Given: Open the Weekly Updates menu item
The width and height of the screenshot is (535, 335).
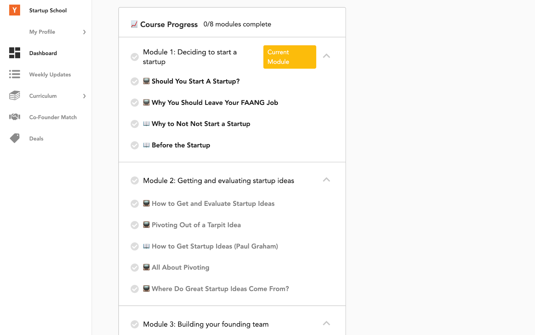Looking at the screenshot, I should [50, 75].
